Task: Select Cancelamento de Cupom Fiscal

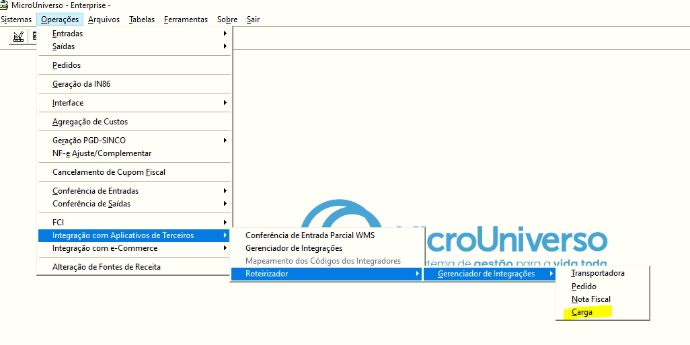Action: coord(135,172)
